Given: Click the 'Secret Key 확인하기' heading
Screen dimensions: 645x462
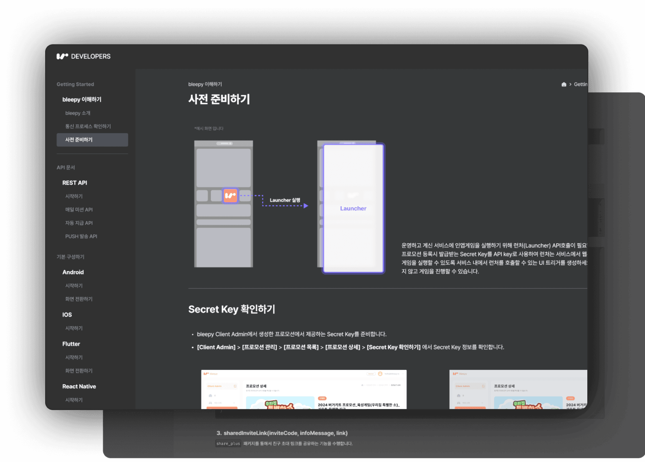Looking at the screenshot, I should tap(232, 309).
